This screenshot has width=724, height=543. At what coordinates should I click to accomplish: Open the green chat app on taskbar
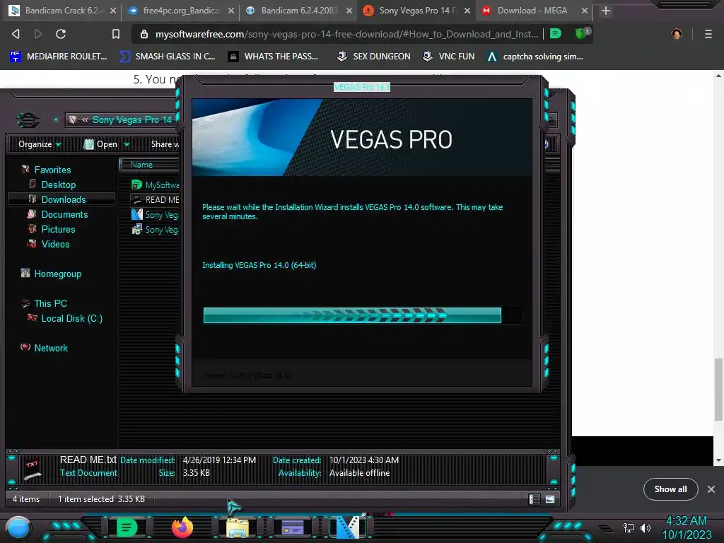click(x=127, y=527)
